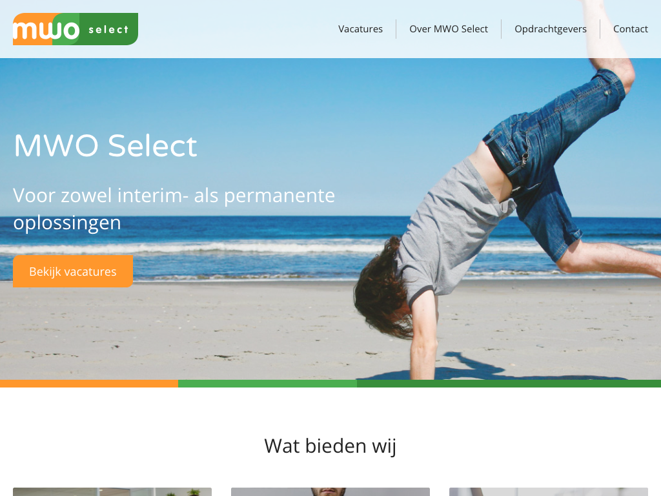Open the MWO select logo homepage link
The height and width of the screenshot is (496, 661).
[76, 29]
